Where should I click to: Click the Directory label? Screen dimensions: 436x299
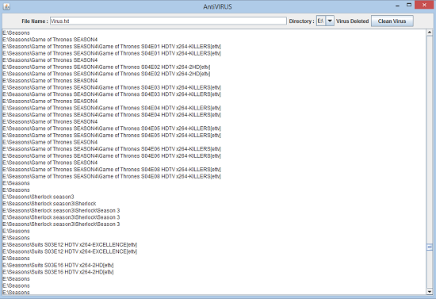[302, 21]
